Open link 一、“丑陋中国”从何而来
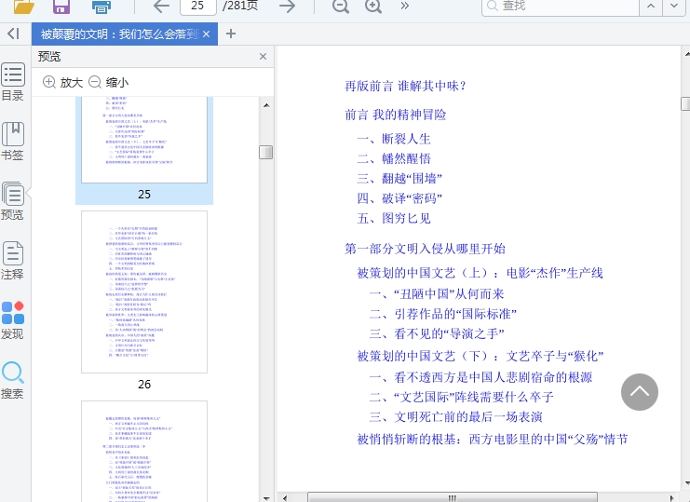 [437, 294]
